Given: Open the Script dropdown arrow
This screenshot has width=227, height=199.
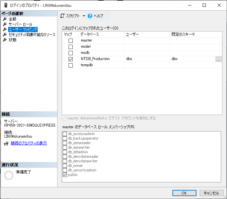Looking at the screenshot, I should pos(83,16).
